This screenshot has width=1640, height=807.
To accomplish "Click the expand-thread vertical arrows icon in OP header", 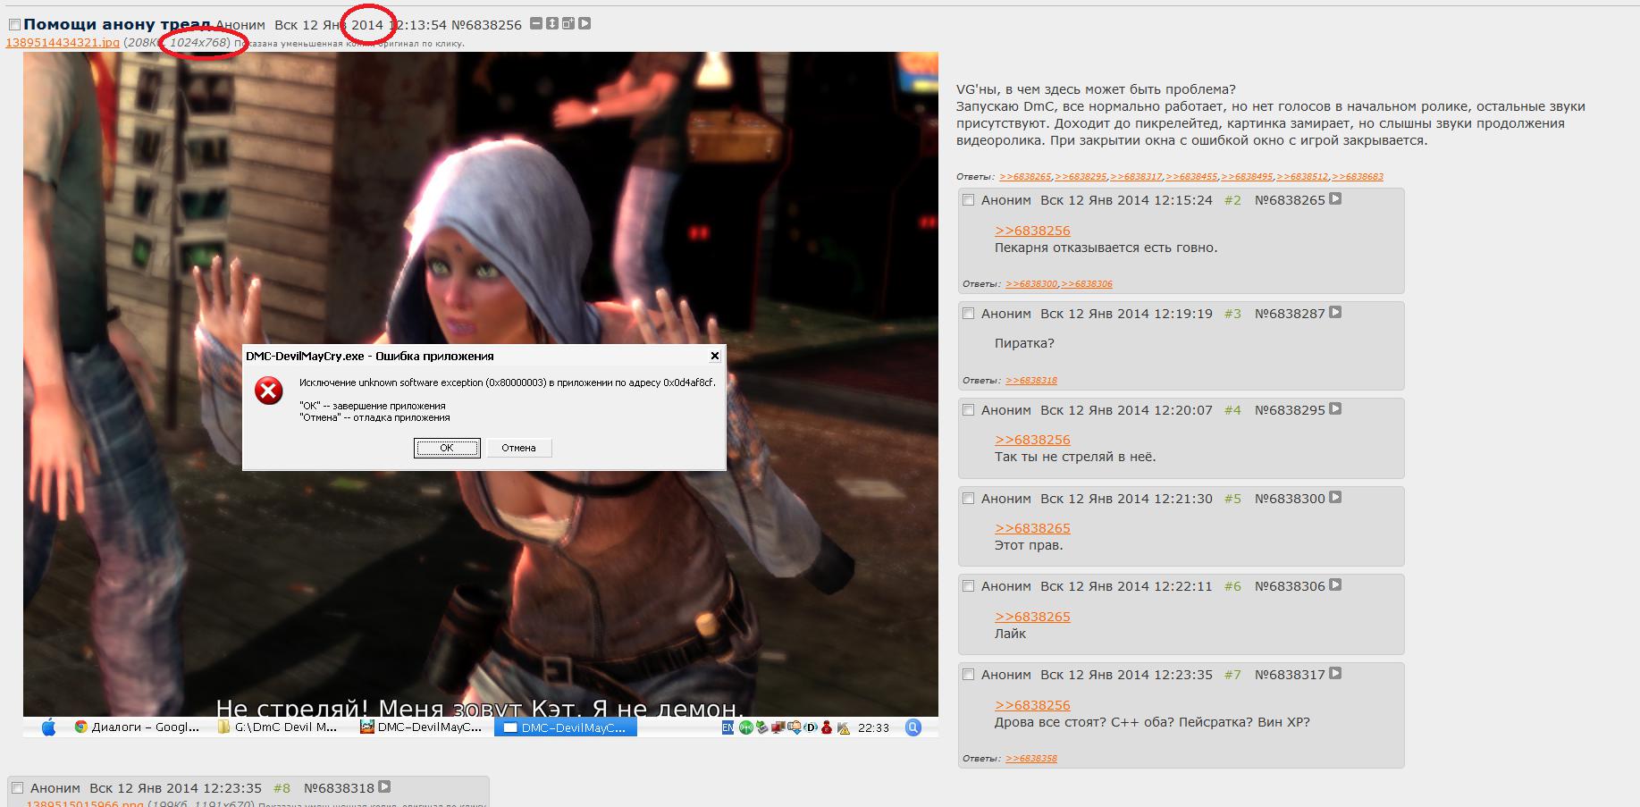I will [552, 23].
